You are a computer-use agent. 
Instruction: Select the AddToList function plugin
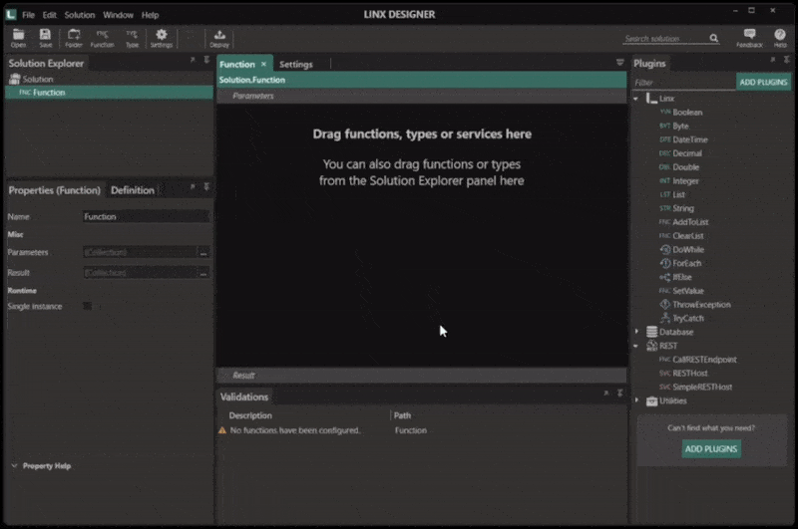[684, 222]
